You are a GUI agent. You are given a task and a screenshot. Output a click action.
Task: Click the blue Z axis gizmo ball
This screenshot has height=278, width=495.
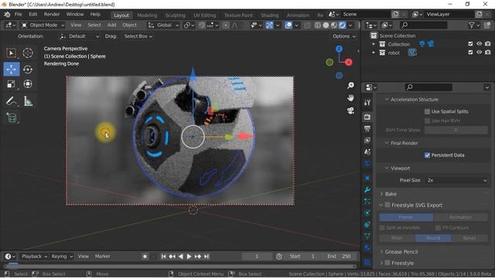click(339, 49)
